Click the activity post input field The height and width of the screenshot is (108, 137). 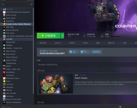tap(87, 65)
